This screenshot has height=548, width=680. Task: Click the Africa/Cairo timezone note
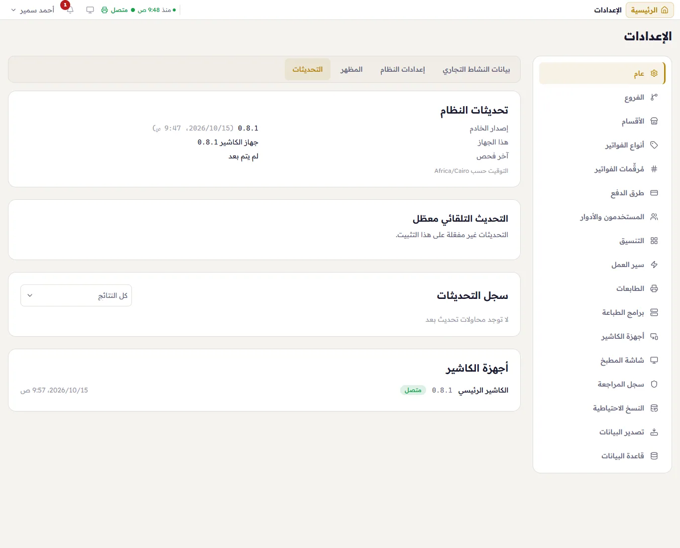tap(471, 171)
